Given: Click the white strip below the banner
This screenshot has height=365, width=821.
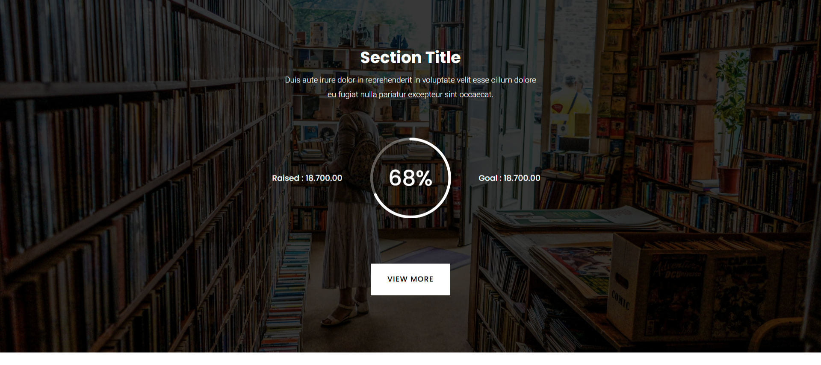Looking at the screenshot, I should point(410,359).
